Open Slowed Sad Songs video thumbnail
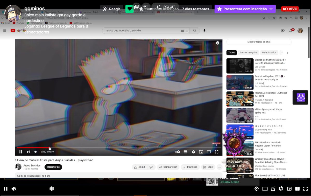The height and width of the screenshot is (196, 311). click(x=240, y=66)
